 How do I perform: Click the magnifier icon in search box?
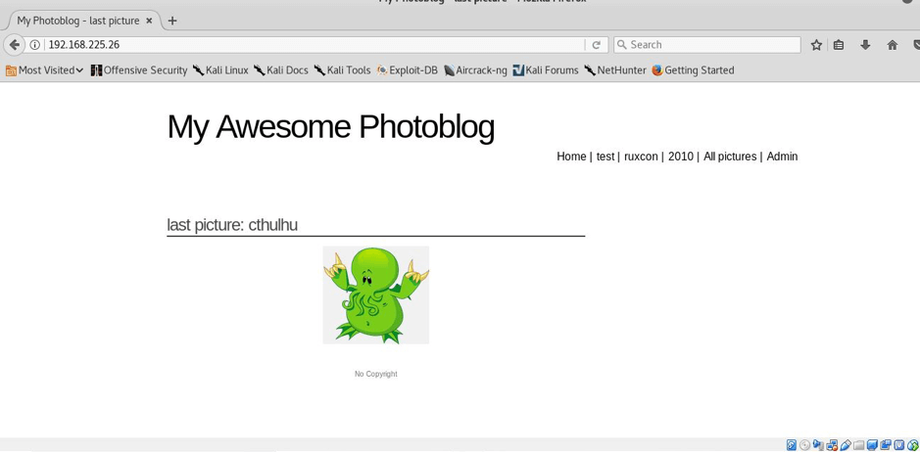(x=622, y=45)
